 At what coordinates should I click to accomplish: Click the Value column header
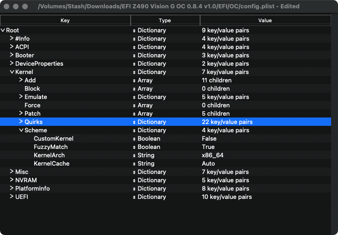(x=265, y=20)
